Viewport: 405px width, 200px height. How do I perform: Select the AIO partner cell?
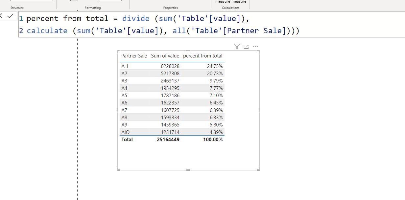point(125,132)
